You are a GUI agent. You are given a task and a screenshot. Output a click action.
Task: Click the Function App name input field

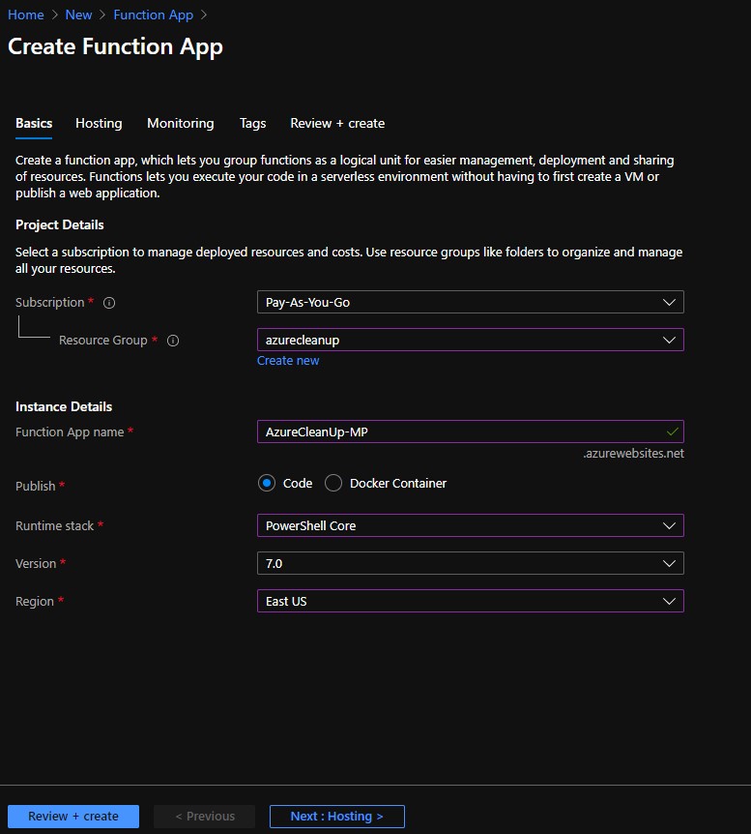coord(471,432)
